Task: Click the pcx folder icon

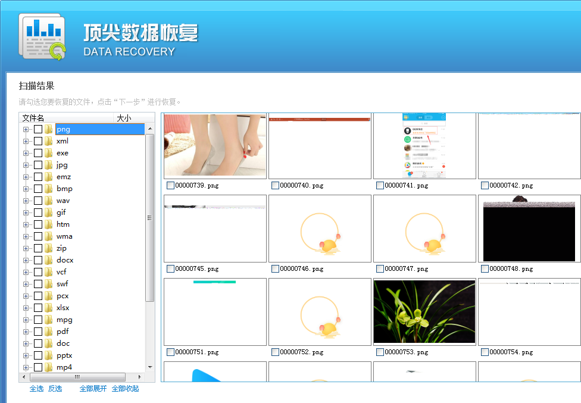Action: click(x=49, y=296)
